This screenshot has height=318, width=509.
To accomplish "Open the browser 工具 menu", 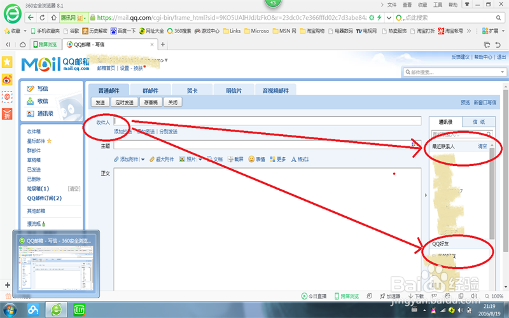I will (x=438, y=5).
